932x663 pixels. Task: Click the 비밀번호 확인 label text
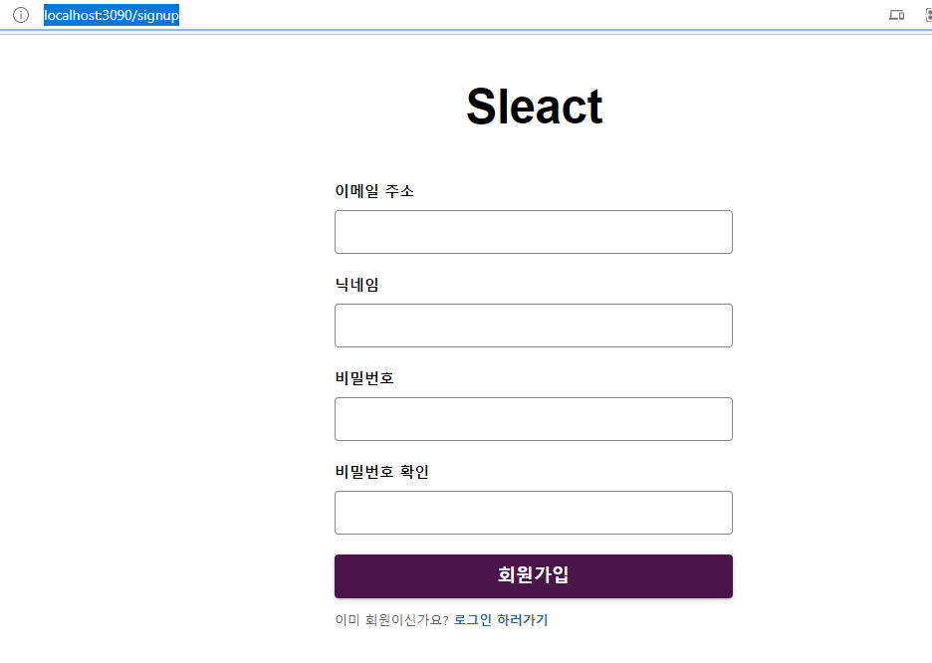381,472
